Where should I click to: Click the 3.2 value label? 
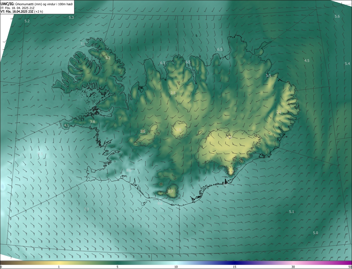point(108,58)
